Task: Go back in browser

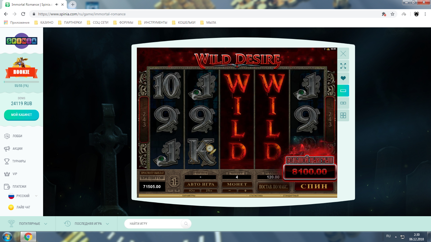Action: 6,14
